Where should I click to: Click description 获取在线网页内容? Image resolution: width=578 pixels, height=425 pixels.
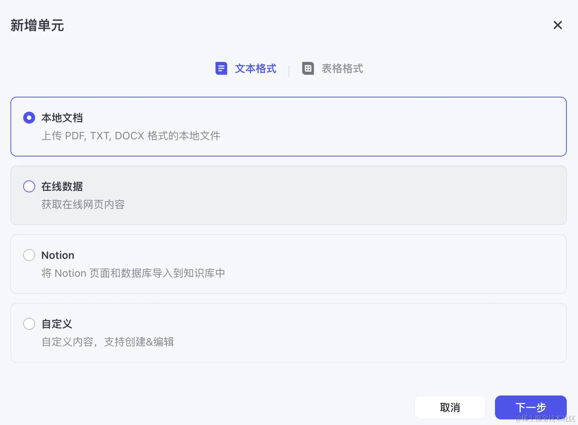83,204
